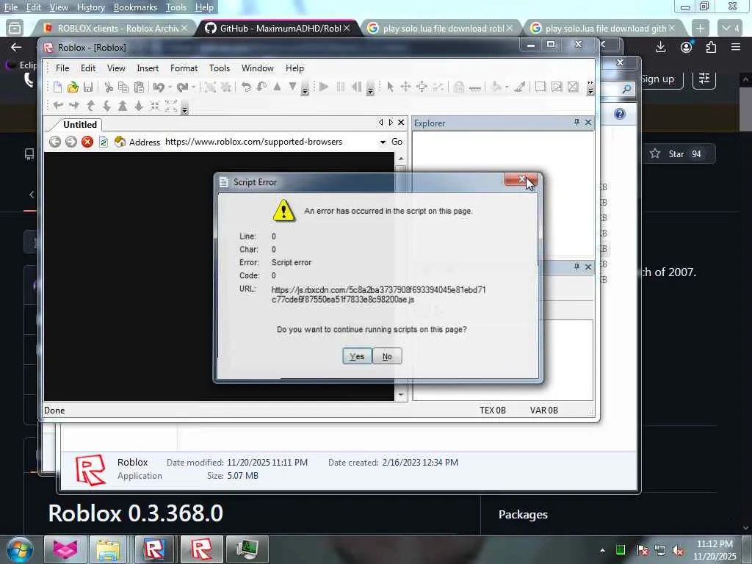Click the Zoom extents icon
This screenshot has height=564, width=752.
coord(171,106)
